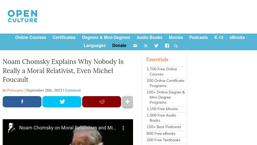Open 800 Free eBooks link
This screenshot has height=145, width=257.
[x=161, y=133]
